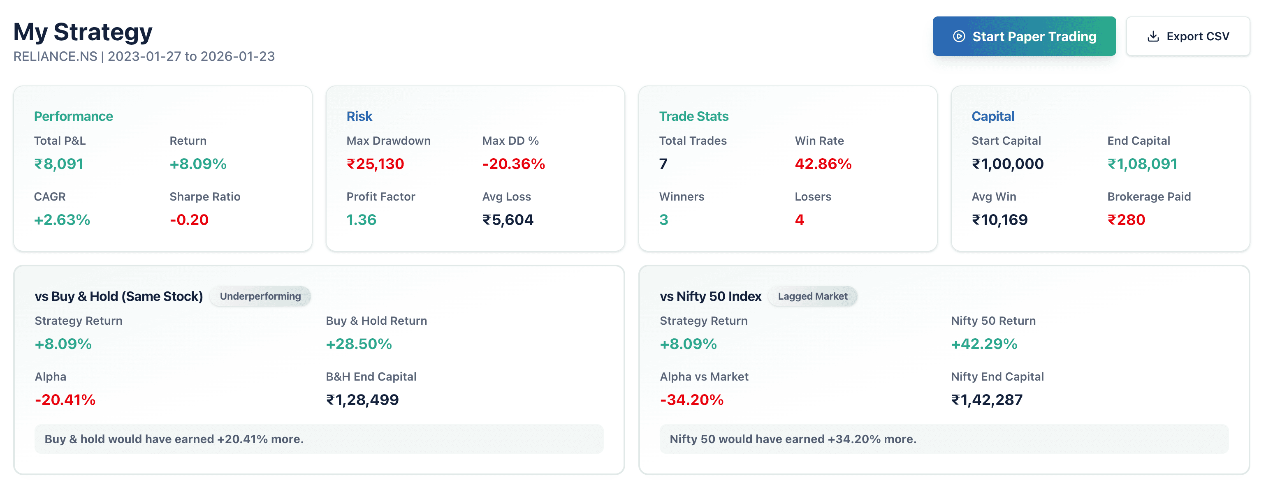Start Paper Trading for My Strategy
Viewport: 1266px width, 485px height.
pos(1024,36)
